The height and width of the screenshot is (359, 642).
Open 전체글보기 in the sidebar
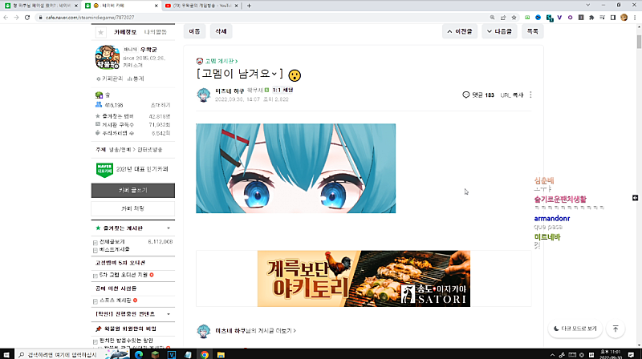click(x=112, y=242)
